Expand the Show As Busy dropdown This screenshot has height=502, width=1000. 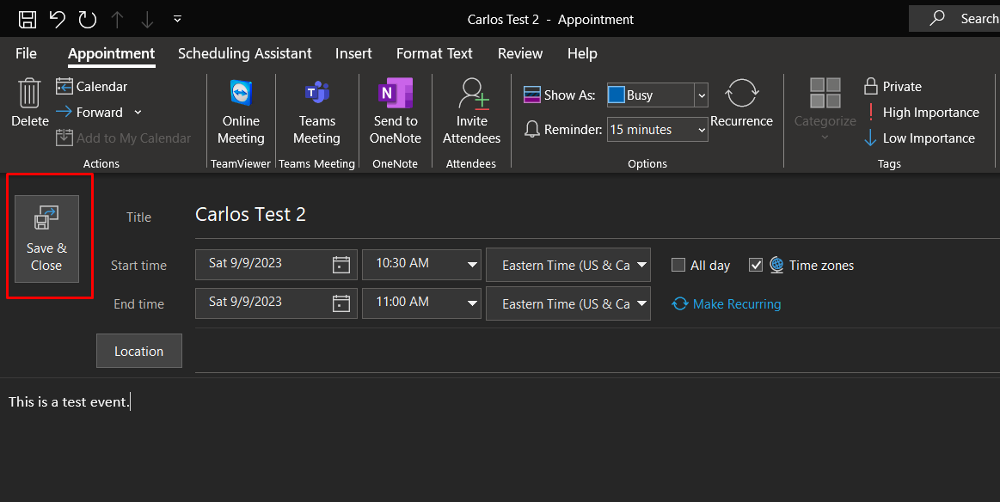click(x=702, y=95)
